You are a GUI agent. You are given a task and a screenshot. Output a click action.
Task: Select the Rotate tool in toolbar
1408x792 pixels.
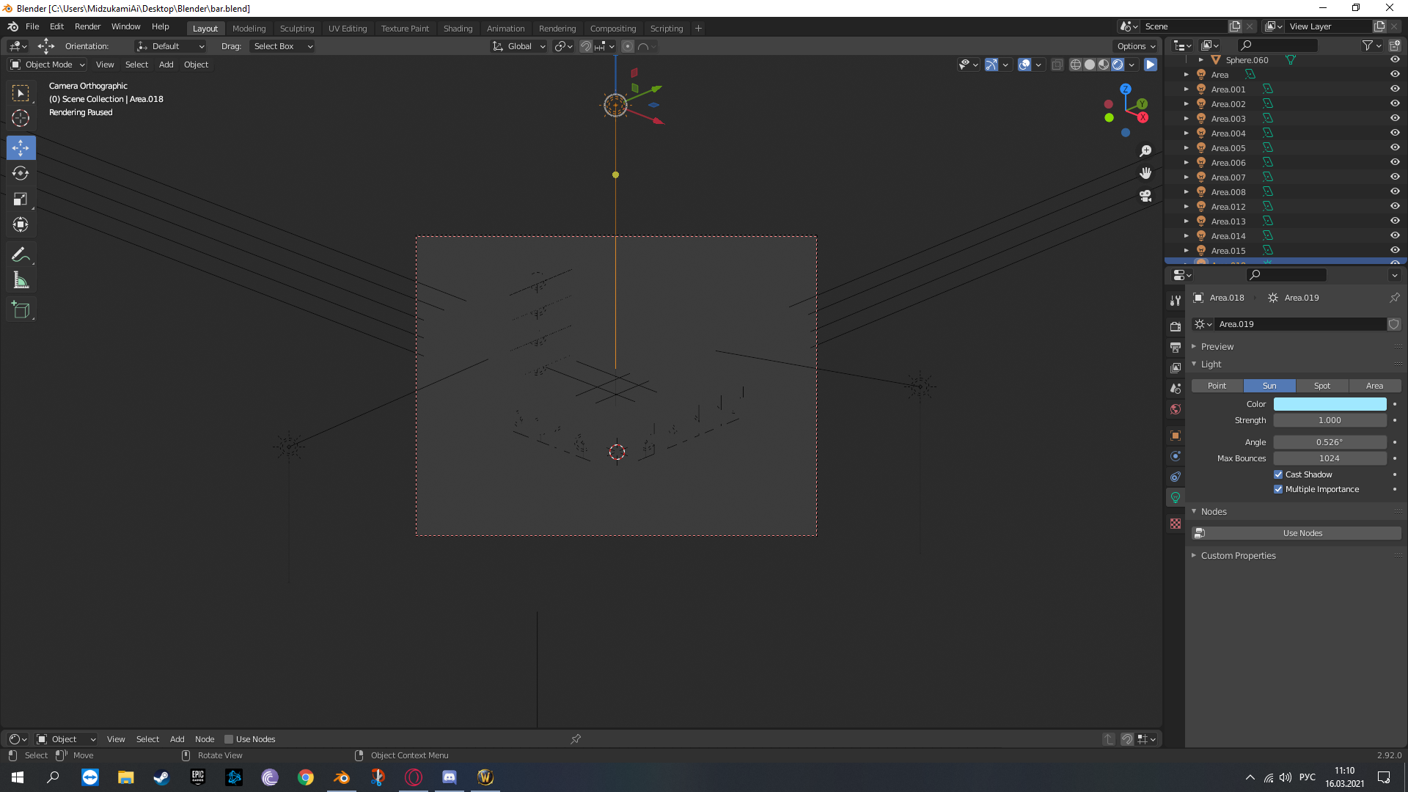(x=21, y=174)
